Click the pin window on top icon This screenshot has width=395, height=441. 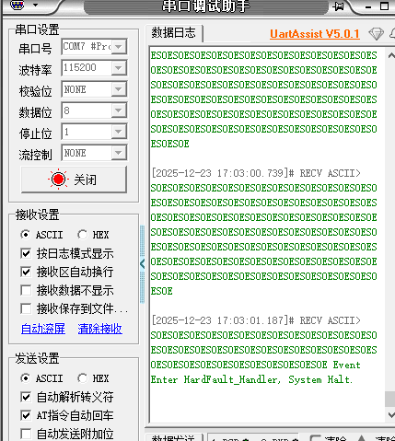(x=339, y=6)
